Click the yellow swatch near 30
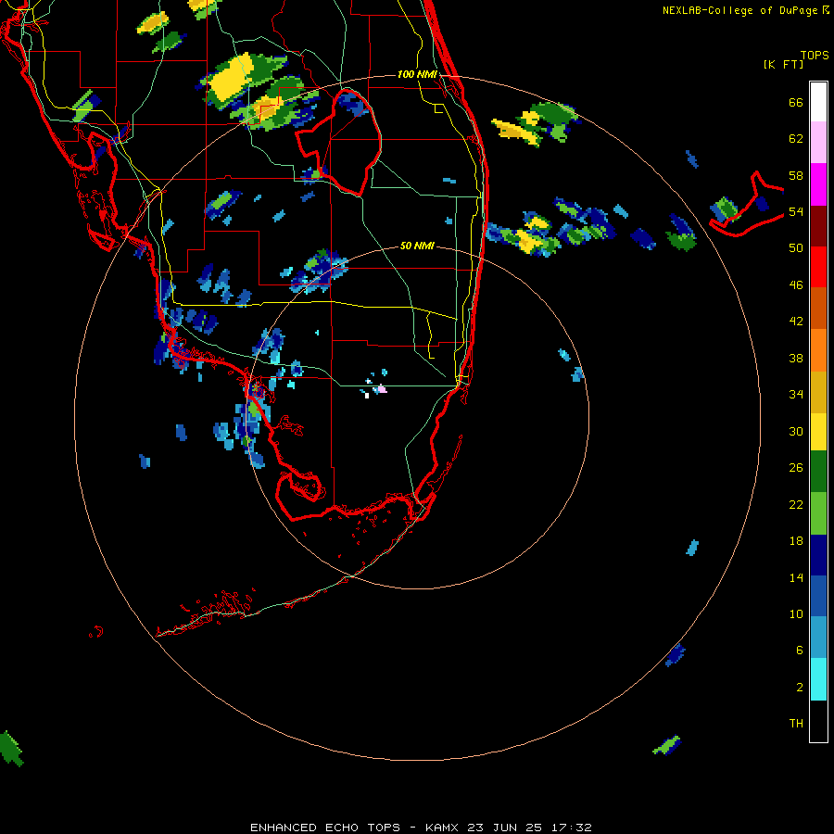 click(x=818, y=432)
